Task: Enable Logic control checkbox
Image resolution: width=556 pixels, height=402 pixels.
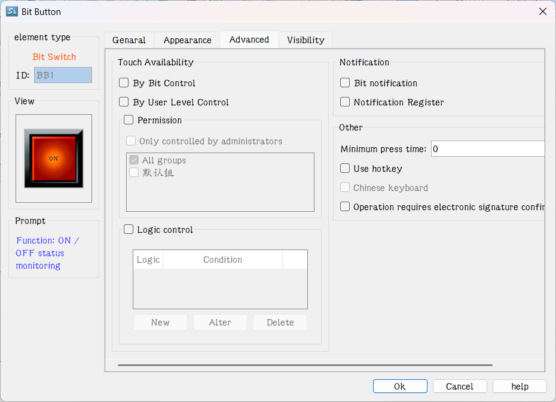Action: pyautogui.click(x=129, y=229)
